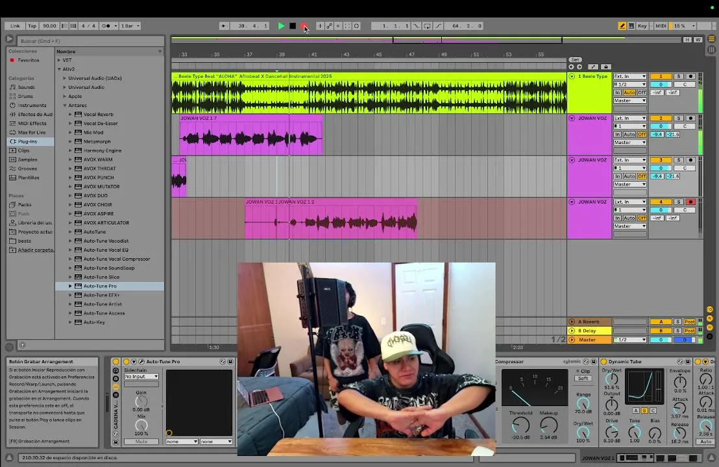
Task: Open track 1 input channel 1/2 dropdown
Action: [x=630, y=84]
